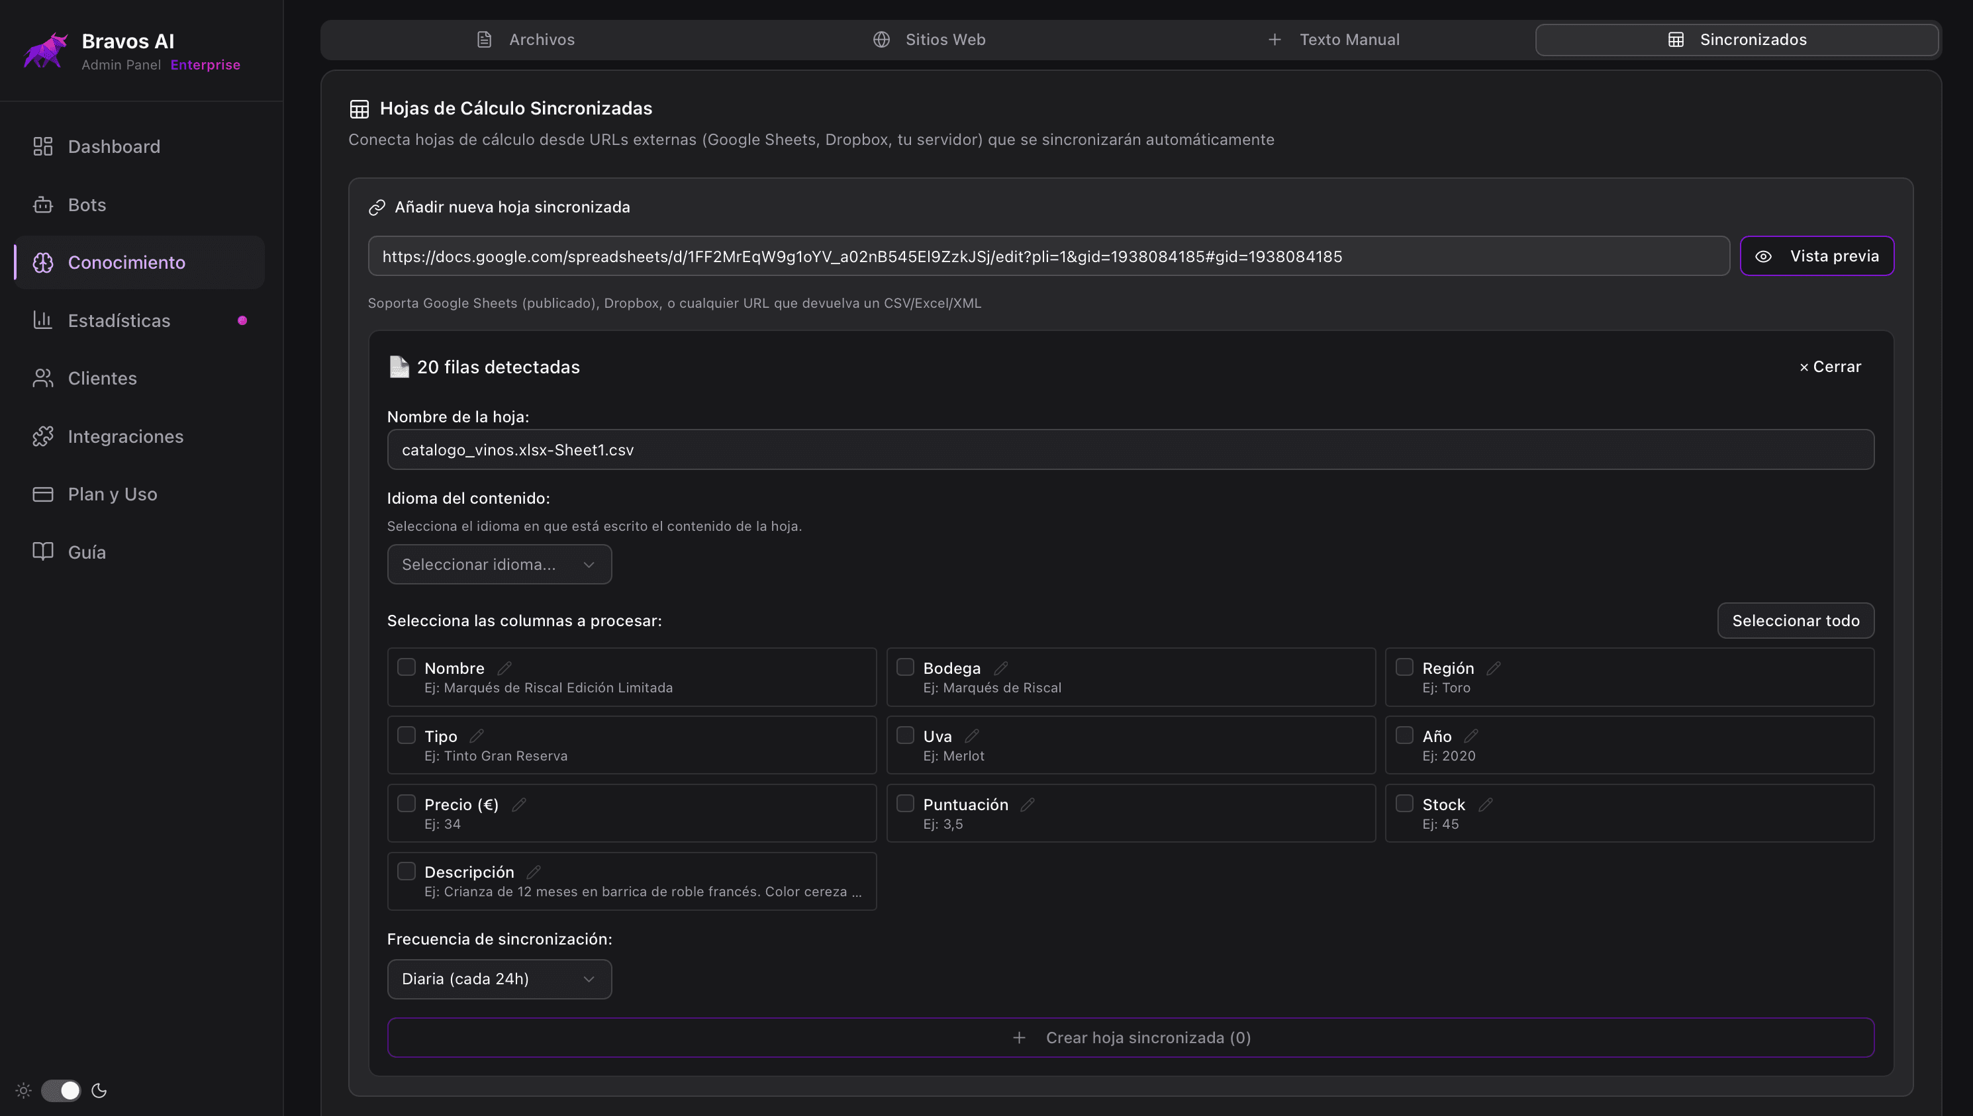Switch to the Archivos tab
Screen dimensions: 1973x1116
(x=525, y=40)
